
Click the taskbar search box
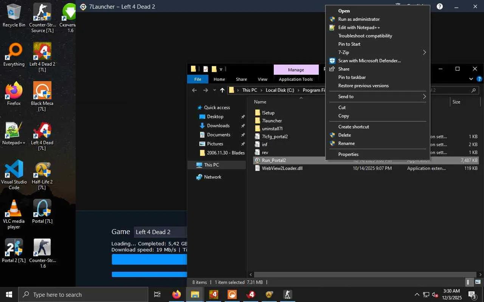point(83,294)
